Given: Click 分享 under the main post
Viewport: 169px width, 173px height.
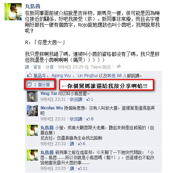Looking at the screenshot, I should [49, 67].
